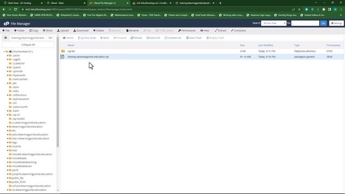Click Go next to the path field
The width and height of the screenshot is (345, 194).
[x=50, y=38]
